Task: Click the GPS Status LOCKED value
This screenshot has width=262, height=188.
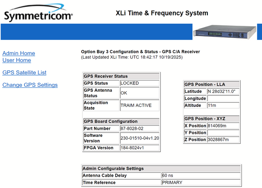Action: point(139,83)
